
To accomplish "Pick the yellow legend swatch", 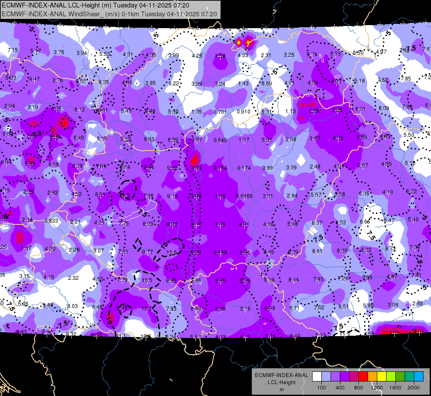I will pos(382,376).
